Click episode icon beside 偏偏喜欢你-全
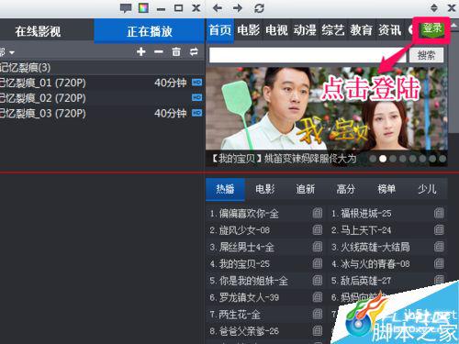 tap(318, 213)
